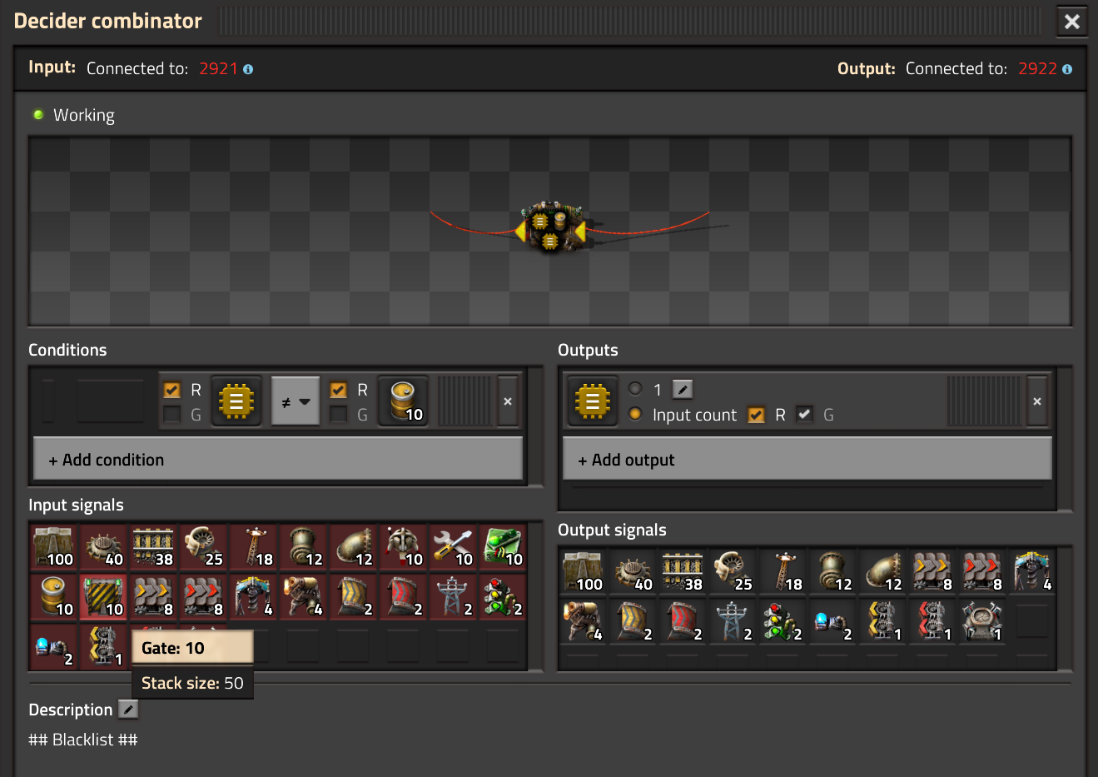Select red transport belt 8 in Output signals
The height and width of the screenshot is (777, 1098).
point(982,572)
